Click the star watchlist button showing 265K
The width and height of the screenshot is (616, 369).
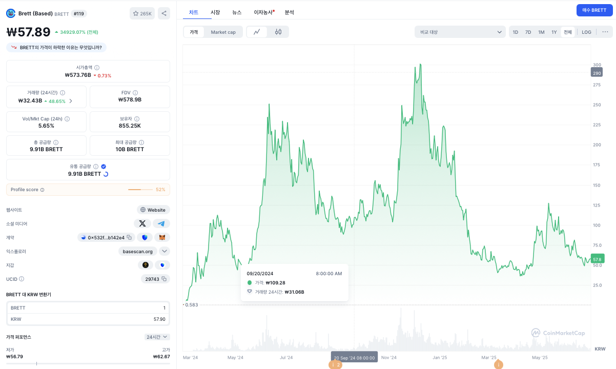coord(142,14)
